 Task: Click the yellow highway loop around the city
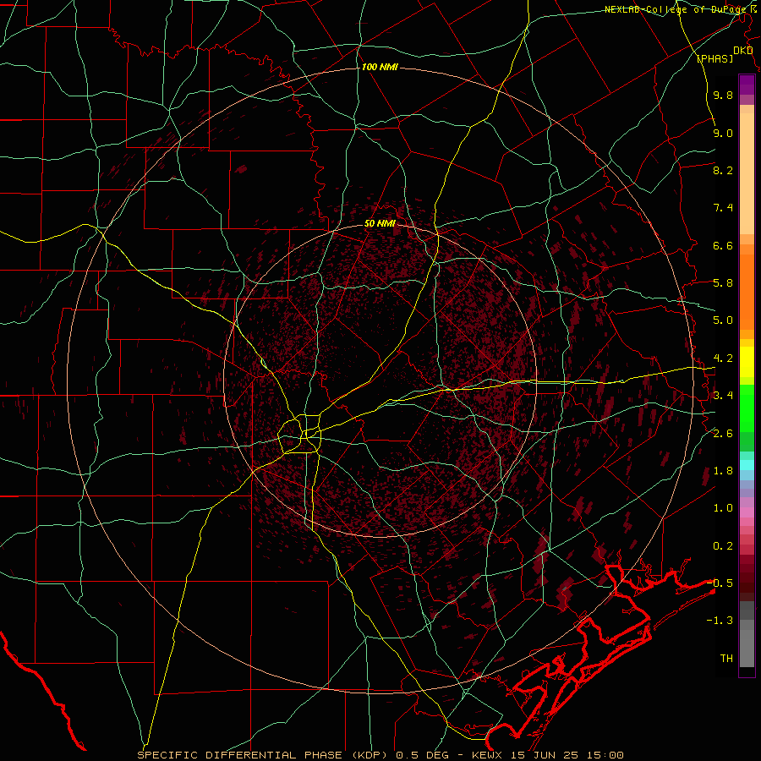click(x=300, y=434)
